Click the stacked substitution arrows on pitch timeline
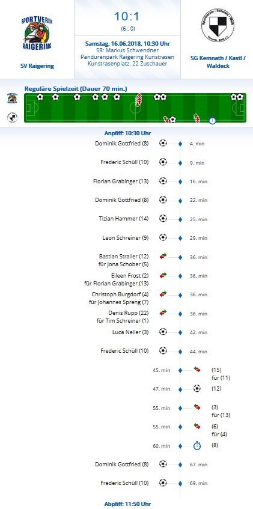 tap(139, 100)
